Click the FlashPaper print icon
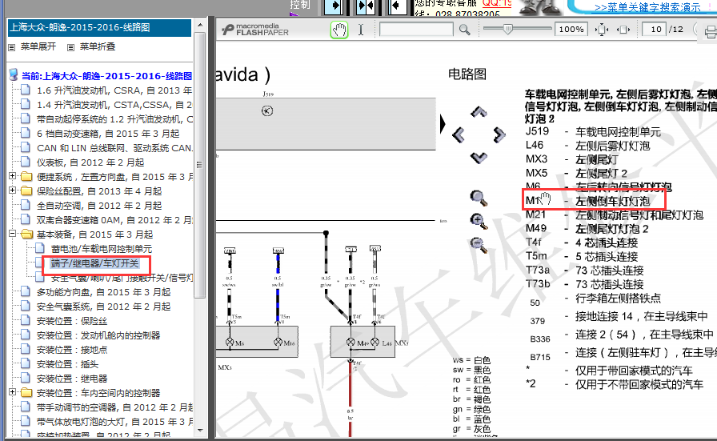Screen dimensions: 717x441 coord(711,32)
